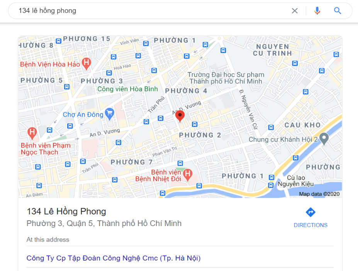This screenshot has width=358, height=271.
Task: Click the Cù lao Nguyễn Kiệu label
Action: tap(296, 181)
